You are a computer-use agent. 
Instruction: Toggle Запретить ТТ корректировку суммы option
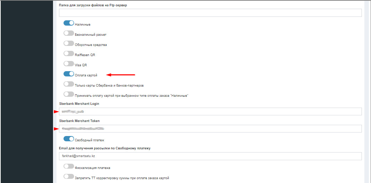coord(69,177)
